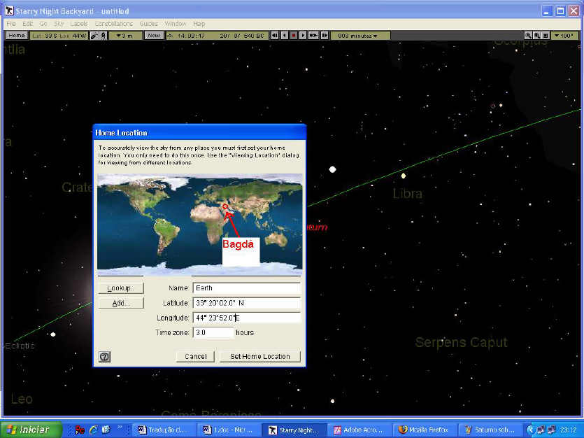
Task: Open Internet Explorer from quick launch
Action: pos(94,430)
